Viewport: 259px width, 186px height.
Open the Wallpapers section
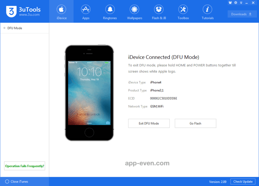[x=134, y=11]
